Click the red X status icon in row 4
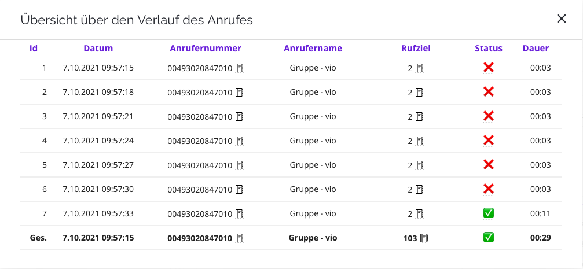The height and width of the screenshot is (269, 583). pos(489,141)
